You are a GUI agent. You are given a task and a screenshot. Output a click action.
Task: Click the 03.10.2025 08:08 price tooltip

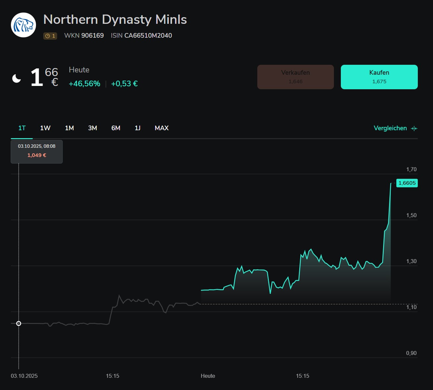tap(37, 151)
